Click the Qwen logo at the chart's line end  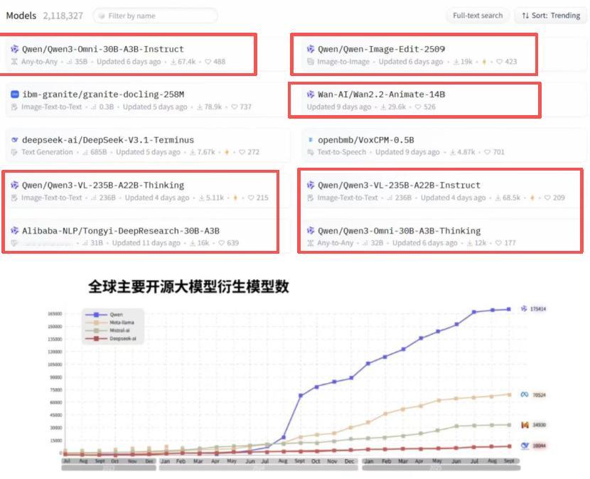(x=524, y=308)
